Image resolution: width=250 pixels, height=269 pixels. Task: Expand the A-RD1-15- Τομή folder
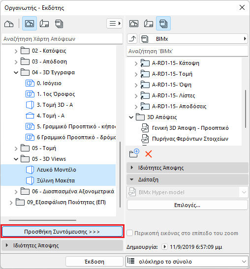[136, 74]
